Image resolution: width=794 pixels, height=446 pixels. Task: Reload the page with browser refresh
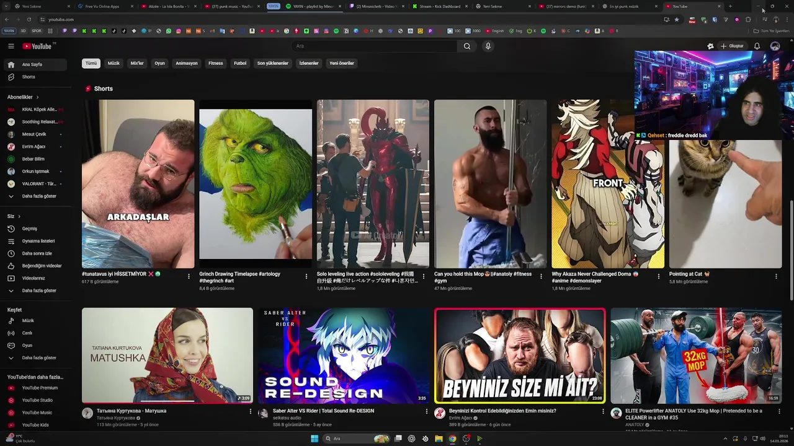tap(29, 19)
